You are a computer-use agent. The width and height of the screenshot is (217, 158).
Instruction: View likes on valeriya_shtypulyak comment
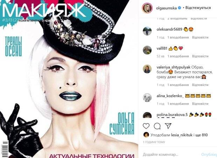(178, 85)
